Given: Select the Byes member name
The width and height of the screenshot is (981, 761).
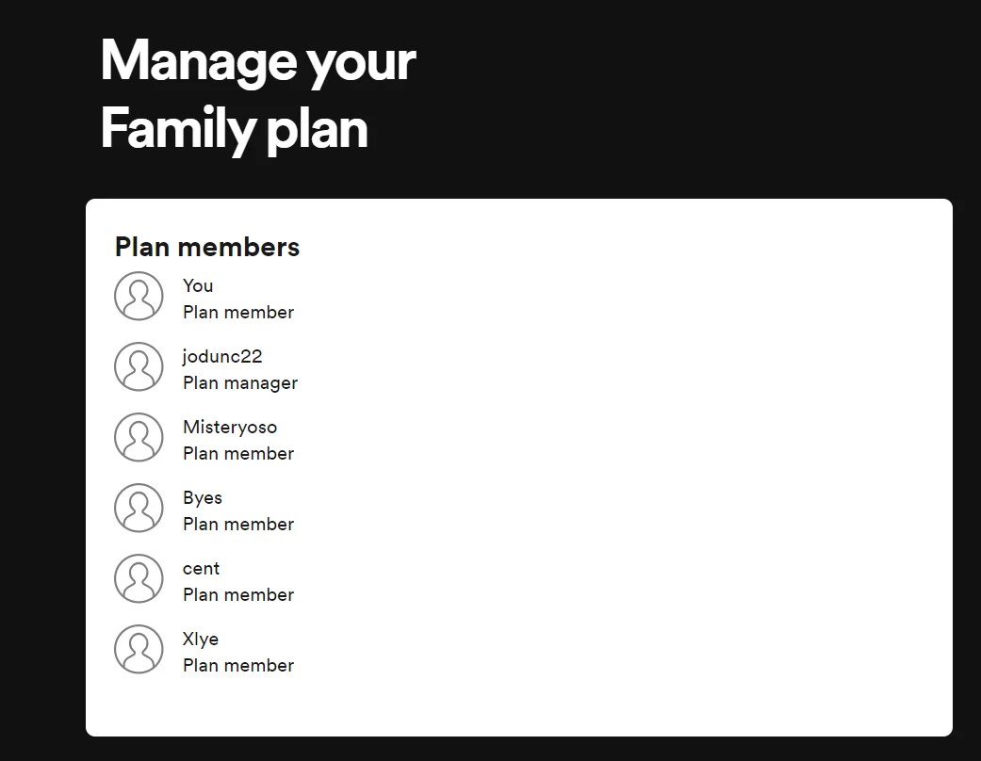Looking at the screenshot, I should tap(202, 497).
